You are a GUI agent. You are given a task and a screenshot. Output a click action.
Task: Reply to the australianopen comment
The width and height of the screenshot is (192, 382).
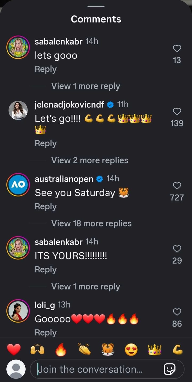pos(45,206)
